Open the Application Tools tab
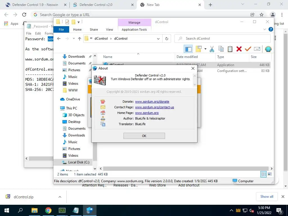 click(134, 30)
